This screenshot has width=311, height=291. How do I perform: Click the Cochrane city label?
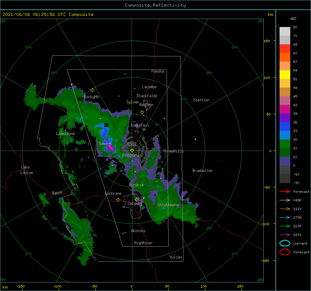coord(113,193)
